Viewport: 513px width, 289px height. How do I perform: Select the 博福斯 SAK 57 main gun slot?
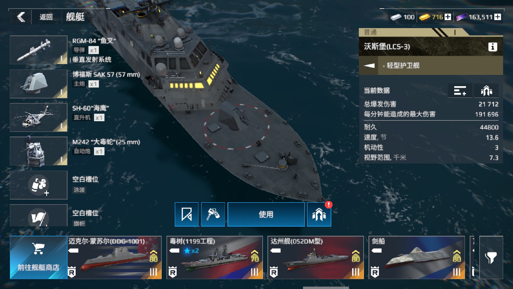pos(38,84)
